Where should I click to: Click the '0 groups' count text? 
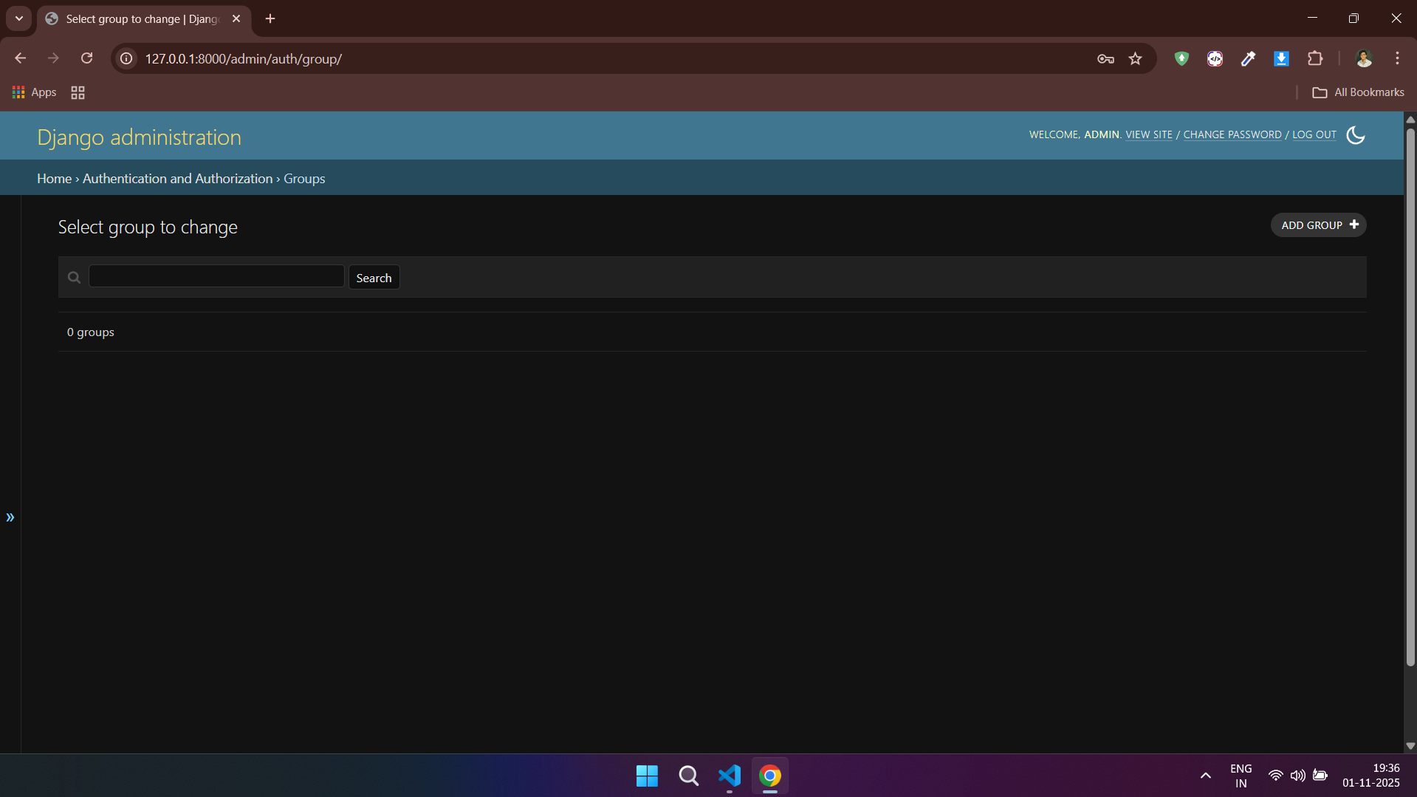pyautogui.click(x=91, y=332)
